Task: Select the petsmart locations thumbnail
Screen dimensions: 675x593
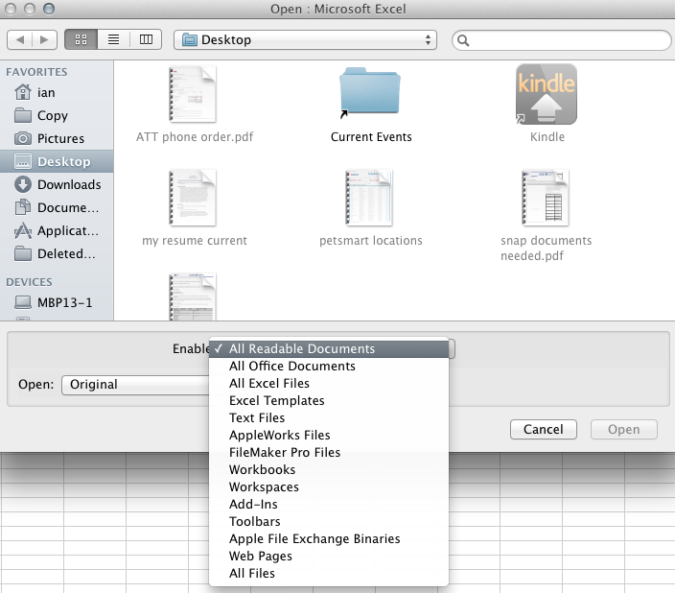Action: point(369,198)
